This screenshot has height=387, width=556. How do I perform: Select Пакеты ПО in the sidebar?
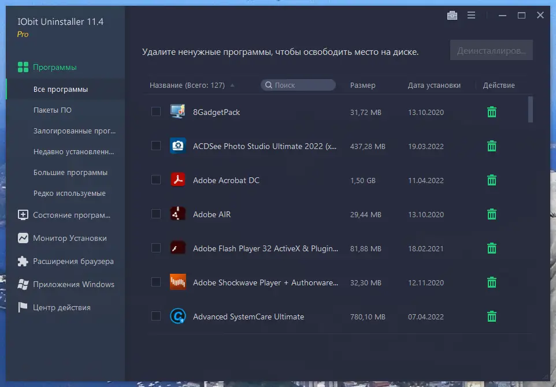tap(53, 110)
